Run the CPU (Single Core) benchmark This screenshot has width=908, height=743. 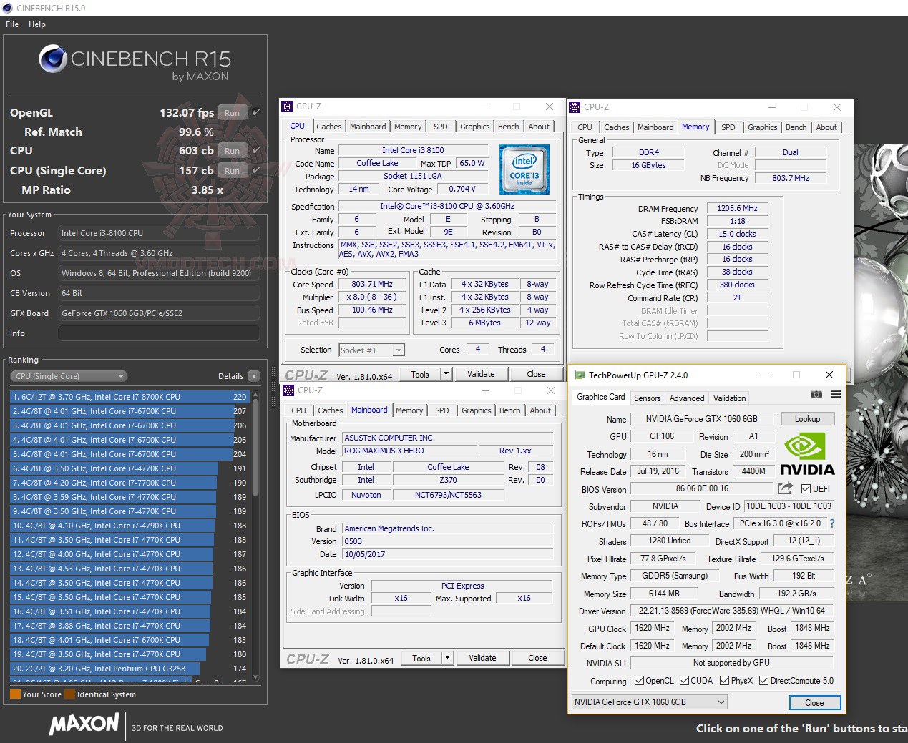[x=233, y=170]
